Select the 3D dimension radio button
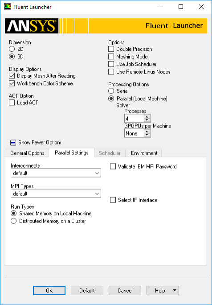Screen dimensions: 212x305 12,57
